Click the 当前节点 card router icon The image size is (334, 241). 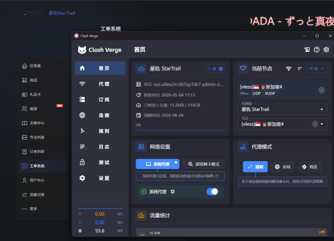[243, 69]
